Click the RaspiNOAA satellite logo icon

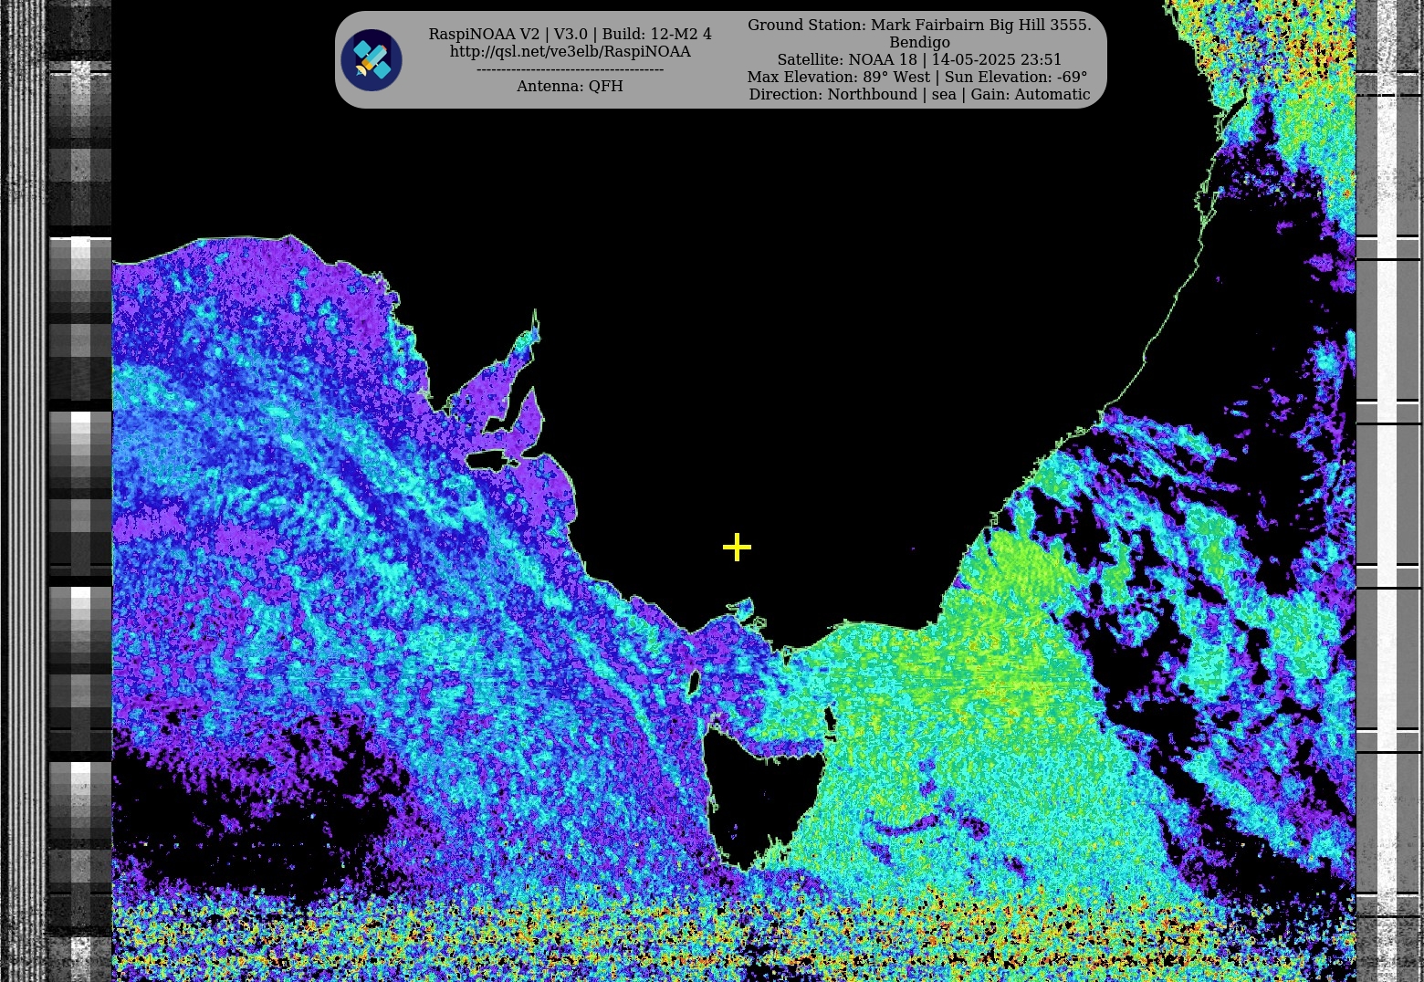[372, 60]
